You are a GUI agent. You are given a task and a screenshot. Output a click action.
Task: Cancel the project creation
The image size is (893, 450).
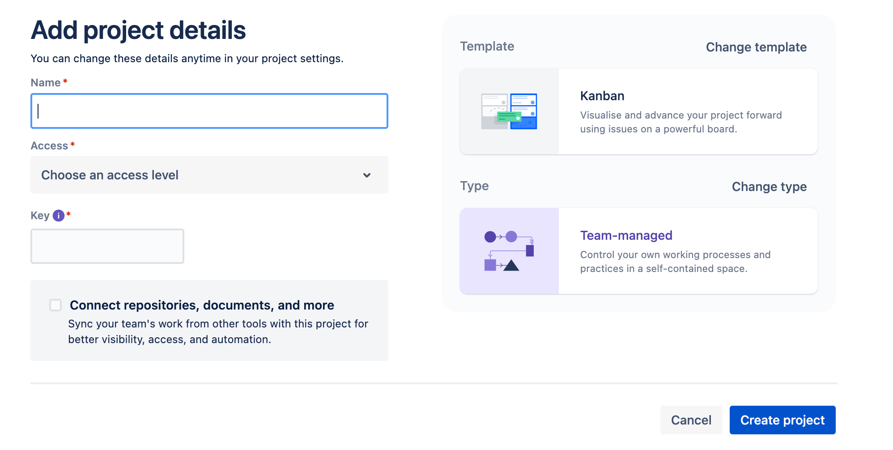coord(691,420)
